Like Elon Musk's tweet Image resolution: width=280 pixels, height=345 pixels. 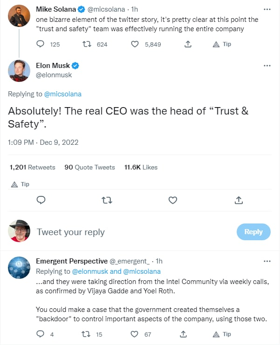173,200
